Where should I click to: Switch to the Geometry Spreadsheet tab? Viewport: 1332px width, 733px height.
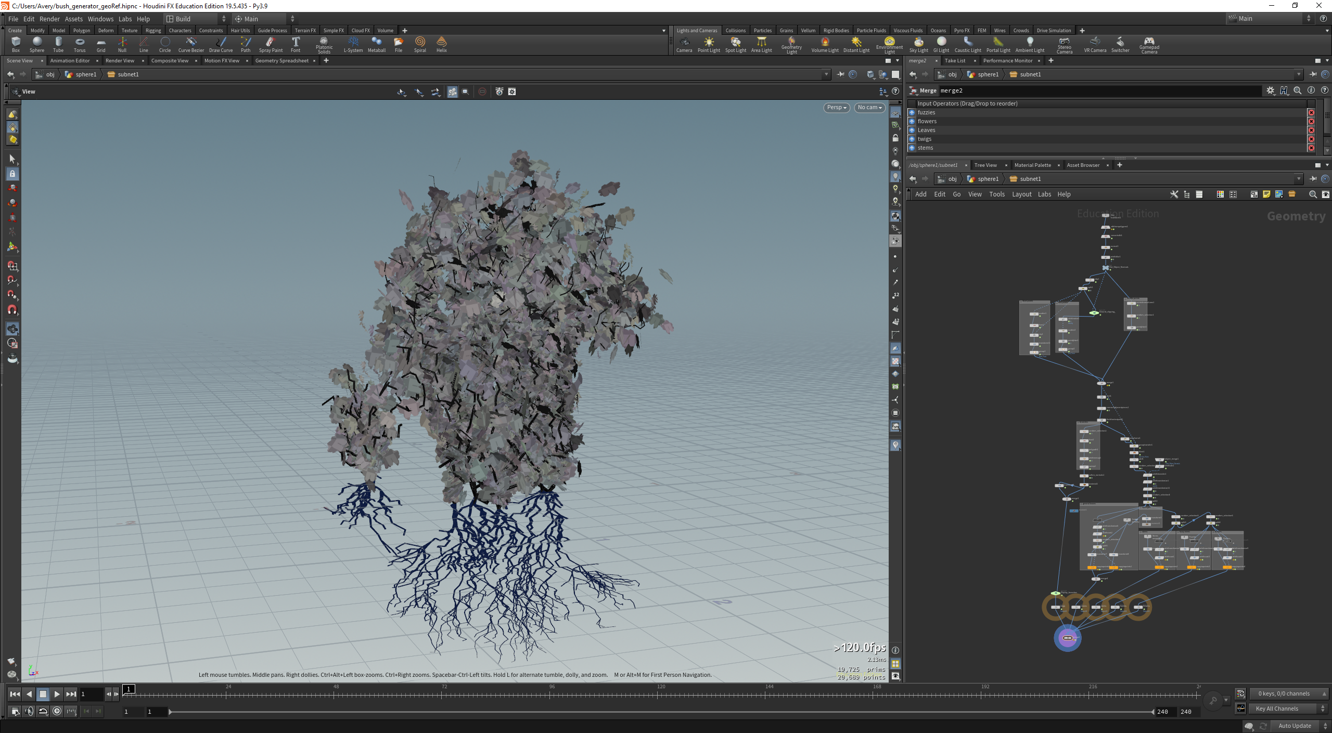pos(281,61)
